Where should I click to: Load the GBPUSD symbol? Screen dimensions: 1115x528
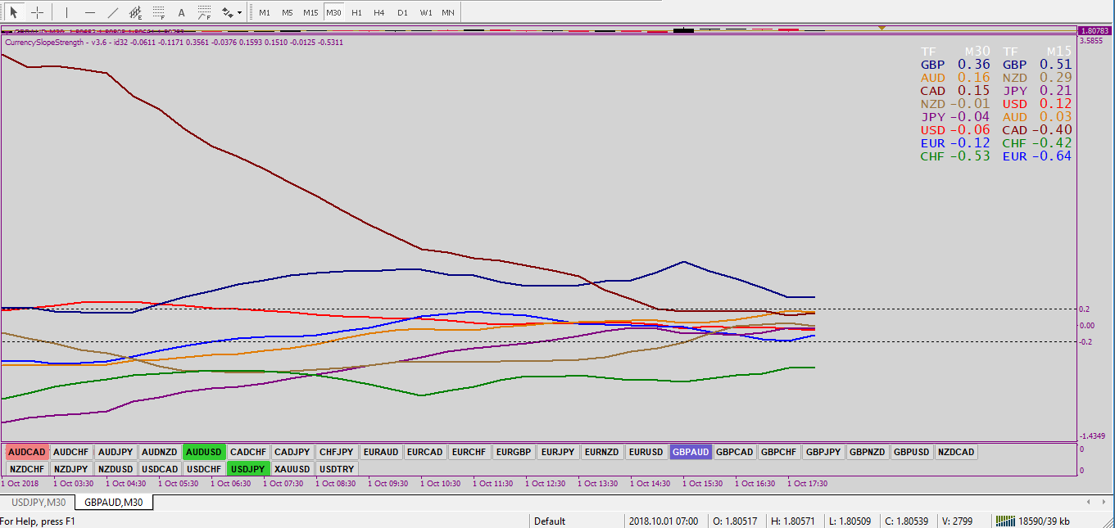tap(912, 452)
